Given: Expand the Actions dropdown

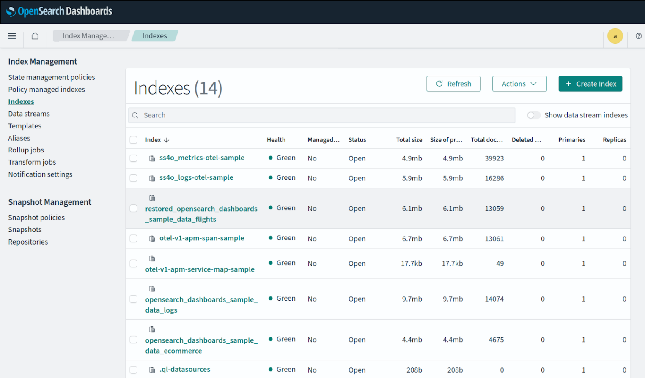Looking at the screenshot, I should point(519,84).
